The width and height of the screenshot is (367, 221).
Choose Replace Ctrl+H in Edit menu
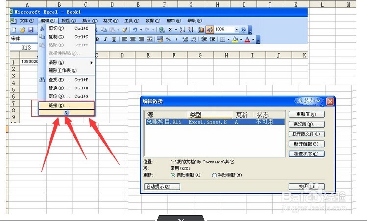tap(67, 88)
